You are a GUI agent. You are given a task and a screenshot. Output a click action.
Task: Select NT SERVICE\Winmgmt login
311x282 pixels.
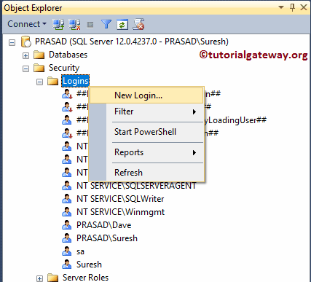coord(121,212)
